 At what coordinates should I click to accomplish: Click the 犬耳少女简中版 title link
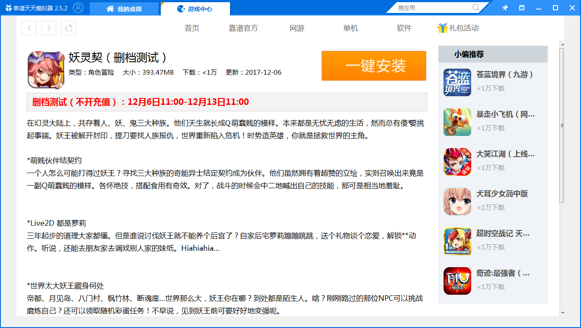pos(502,194)
